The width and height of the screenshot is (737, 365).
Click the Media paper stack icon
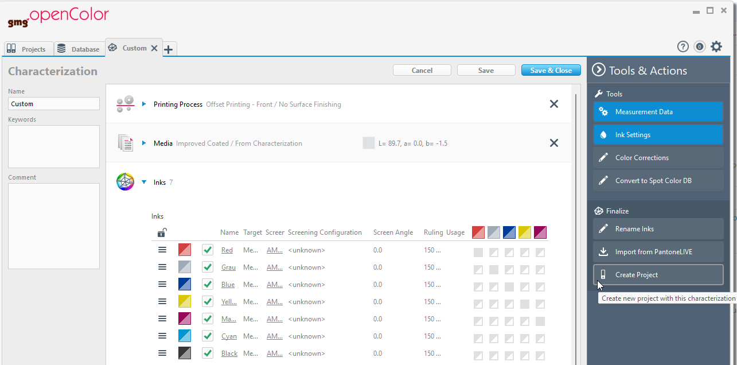[126, 143]
